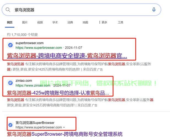Click the magnifier search icon
The width and height of the screenshot is (170, 137).
pos(8,10)
